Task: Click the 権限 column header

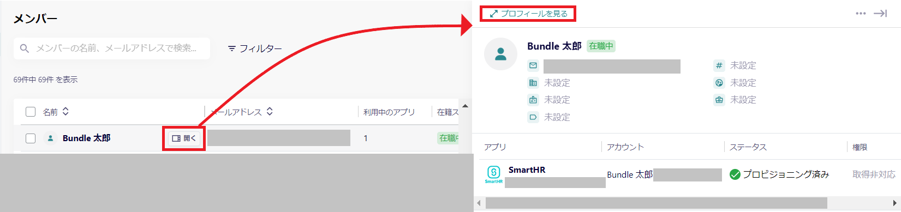Action: click(860, 147)
